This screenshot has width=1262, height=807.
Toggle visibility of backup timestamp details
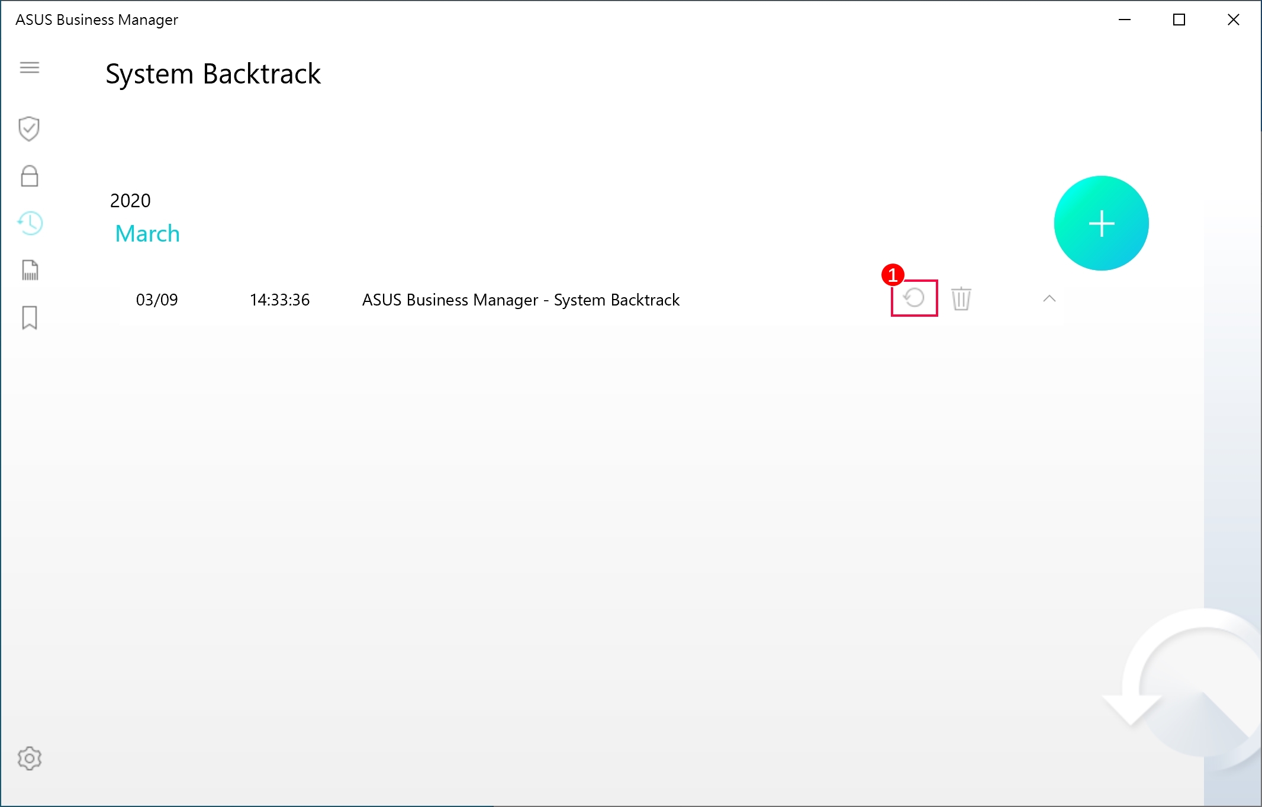(x=1048, y=298)
